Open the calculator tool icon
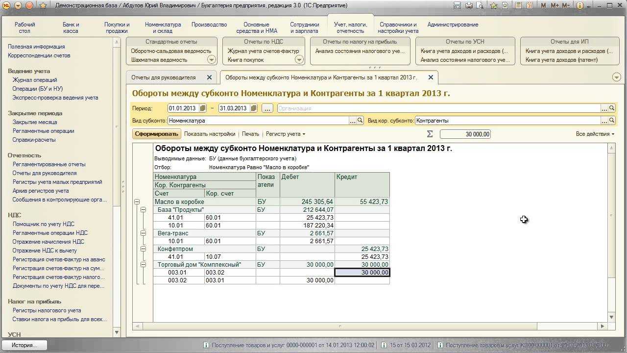Image resolution: width=627 pixels, height=353 pixels. (x=518, y=5)
